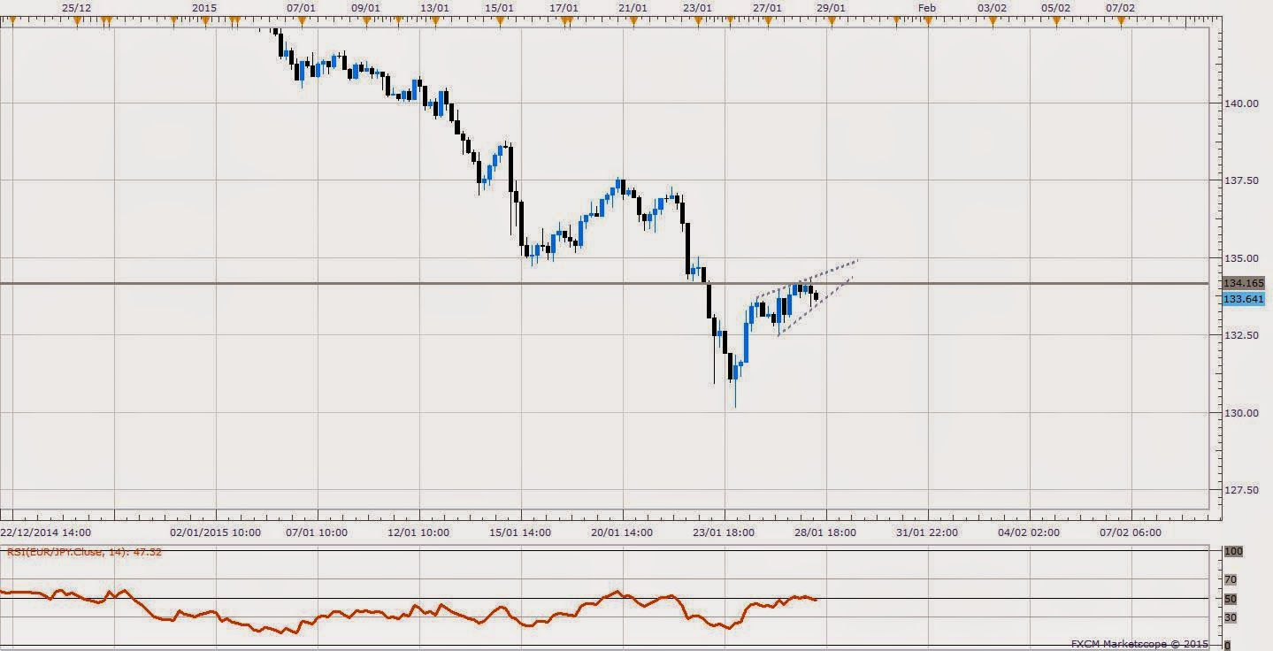Select the 137.50 price axis label
1273x651 pixels.
[1243, 180]
